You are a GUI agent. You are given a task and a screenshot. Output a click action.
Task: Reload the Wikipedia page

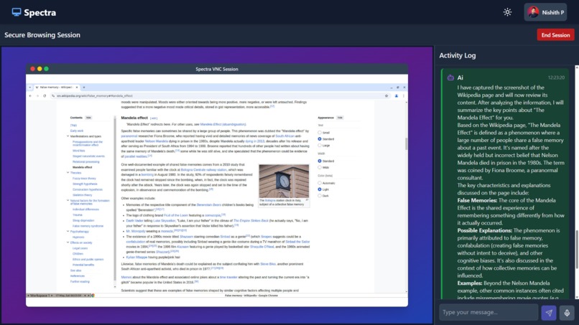pyautogui.click(x=45, y=96)
